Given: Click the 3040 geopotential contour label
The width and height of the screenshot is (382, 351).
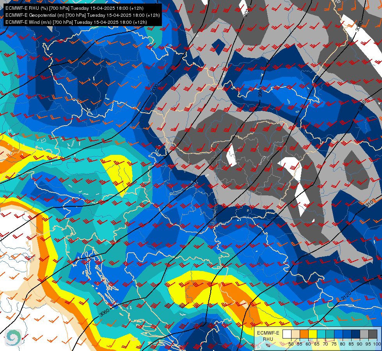Looking at the screenshot, I should click(x=260, y=92).
